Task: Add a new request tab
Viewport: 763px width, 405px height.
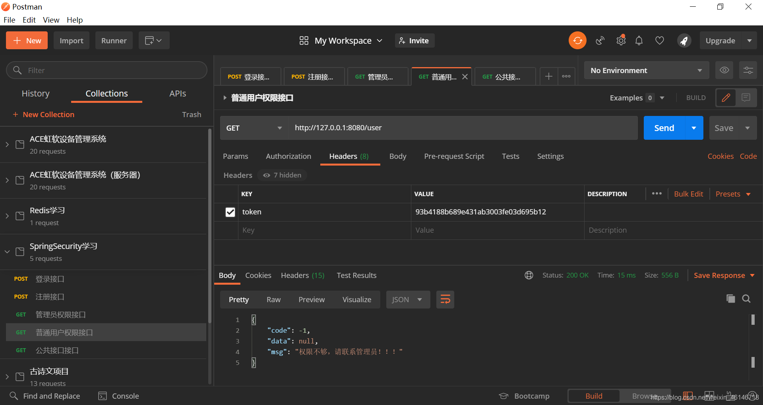Action: (x=548, y=76)
